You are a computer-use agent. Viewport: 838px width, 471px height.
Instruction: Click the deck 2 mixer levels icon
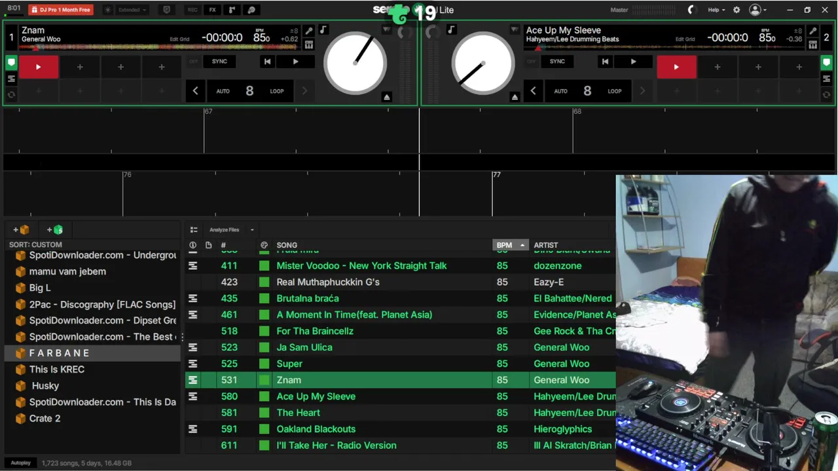(812, 44)
